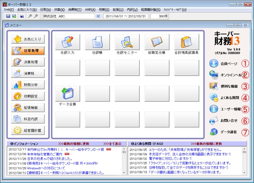The image size is (254, 183).
Task: Open 最新版 キーパー財務12 Ver4.0.5 news link
Action: pos(65,173)
